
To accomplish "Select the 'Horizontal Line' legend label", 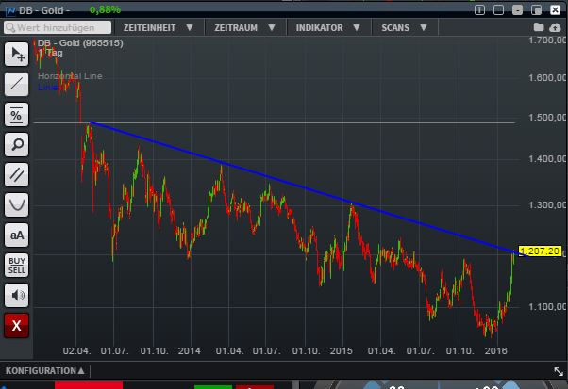I will click(x=70, y=76).
